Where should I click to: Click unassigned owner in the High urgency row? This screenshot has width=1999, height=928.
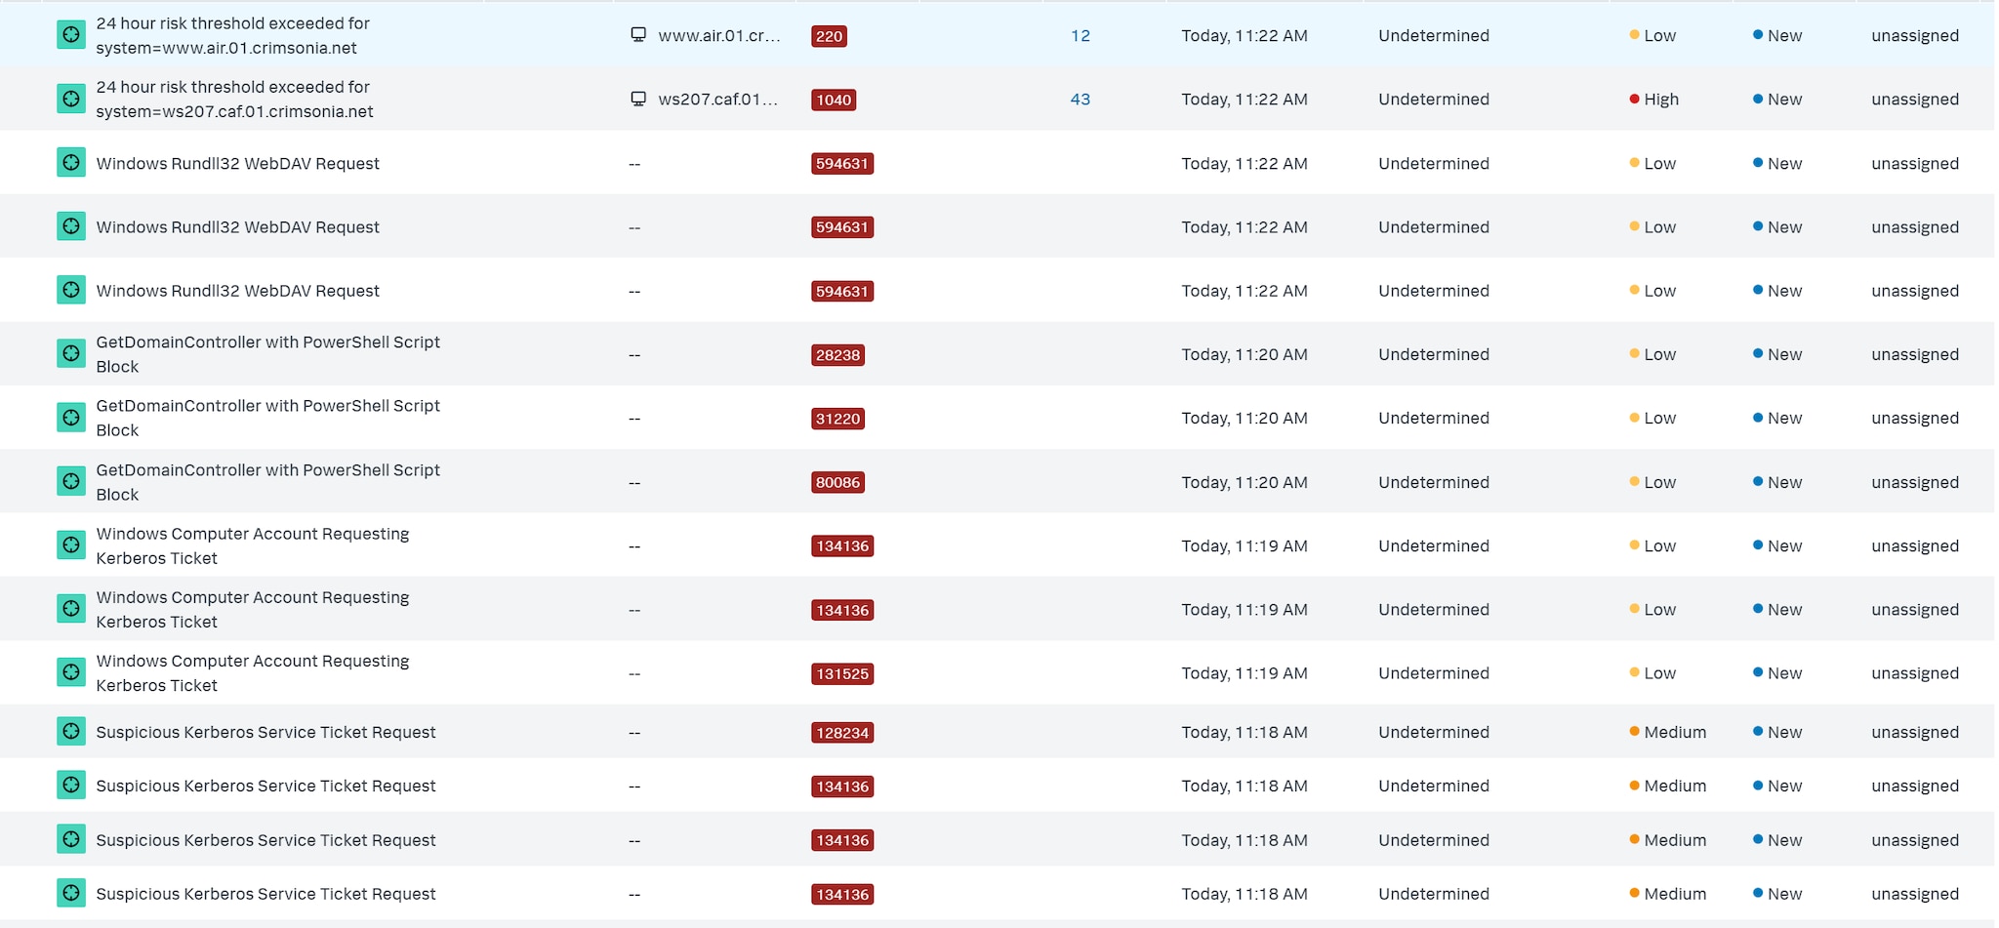1914,100
